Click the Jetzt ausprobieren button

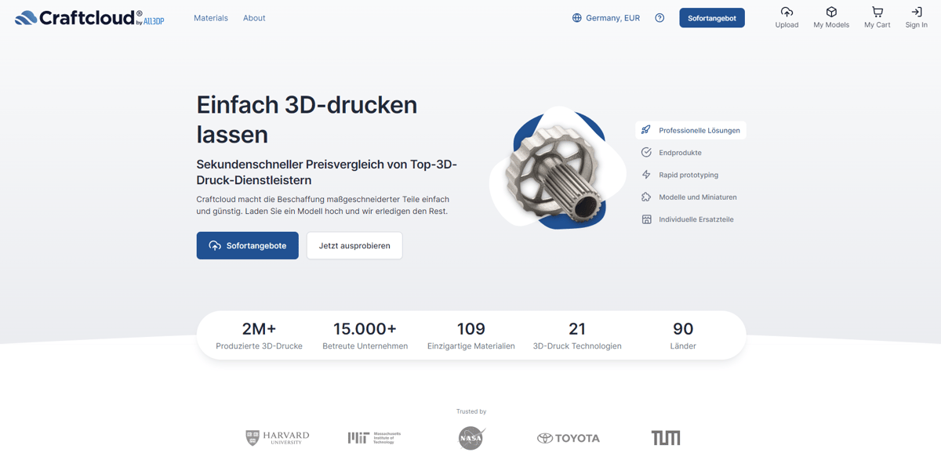[x=354, y=245]
